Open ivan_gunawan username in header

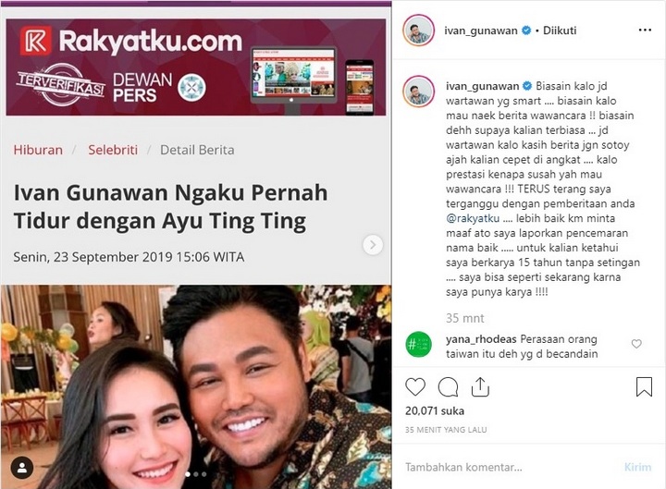coord(481,31)
